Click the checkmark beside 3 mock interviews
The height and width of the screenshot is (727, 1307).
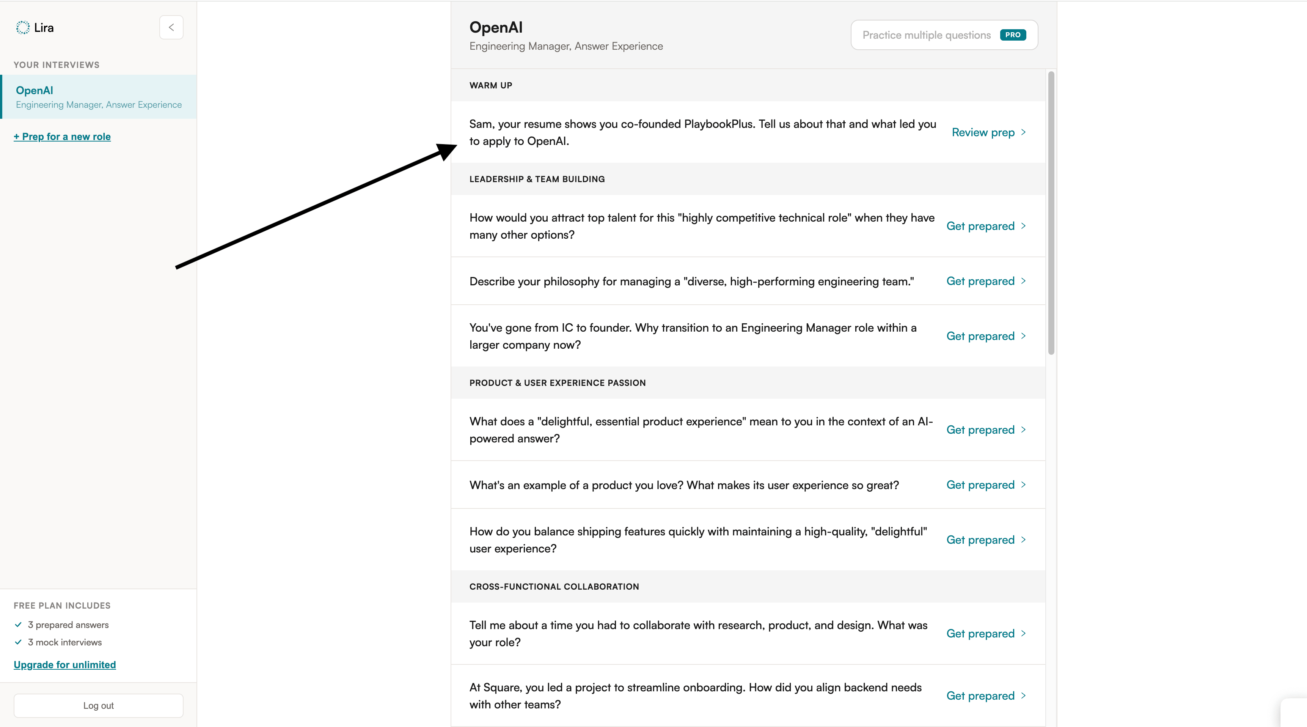[x=18, y=642]
